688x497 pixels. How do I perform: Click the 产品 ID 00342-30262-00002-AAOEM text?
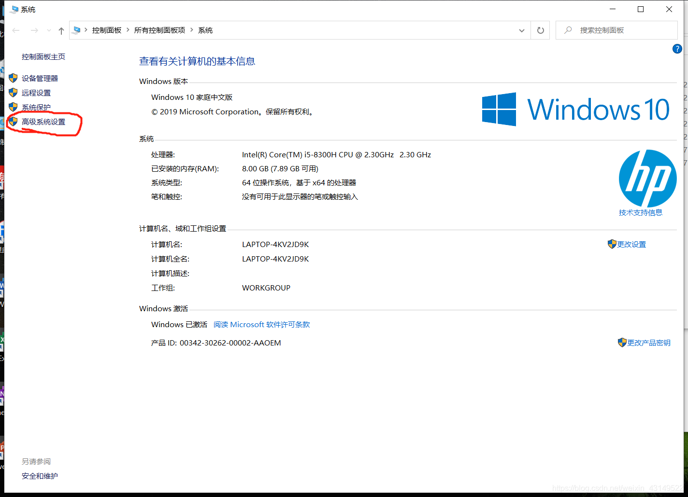pos(216,343)
